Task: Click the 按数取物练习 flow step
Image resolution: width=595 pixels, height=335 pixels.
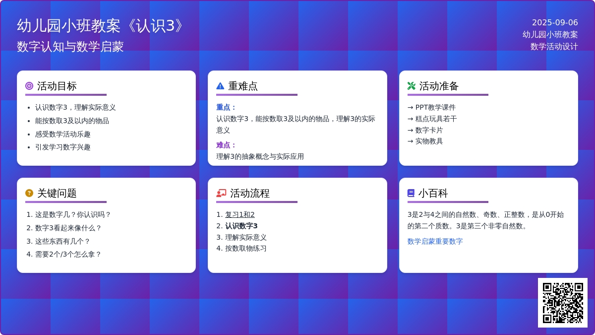Action: pyautogui.click(x=246, y=248)
